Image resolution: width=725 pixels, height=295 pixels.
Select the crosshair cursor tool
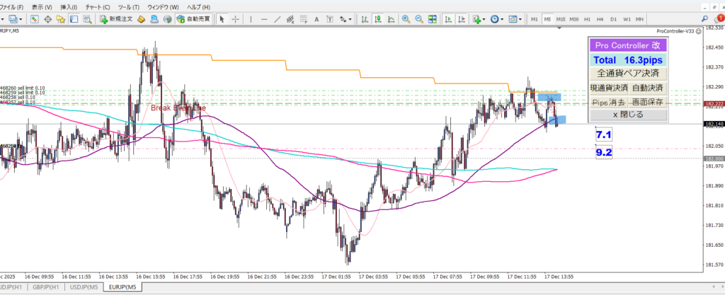pyautogui.click(x=236, y=19)
